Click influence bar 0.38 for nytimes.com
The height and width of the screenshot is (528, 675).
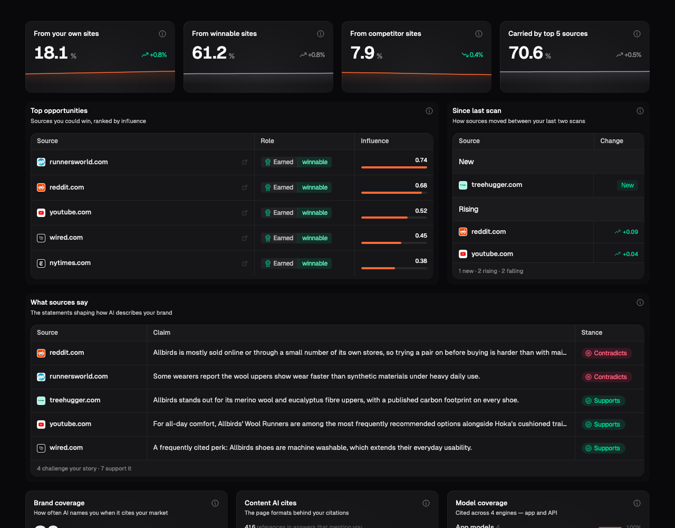click(394, 268)
